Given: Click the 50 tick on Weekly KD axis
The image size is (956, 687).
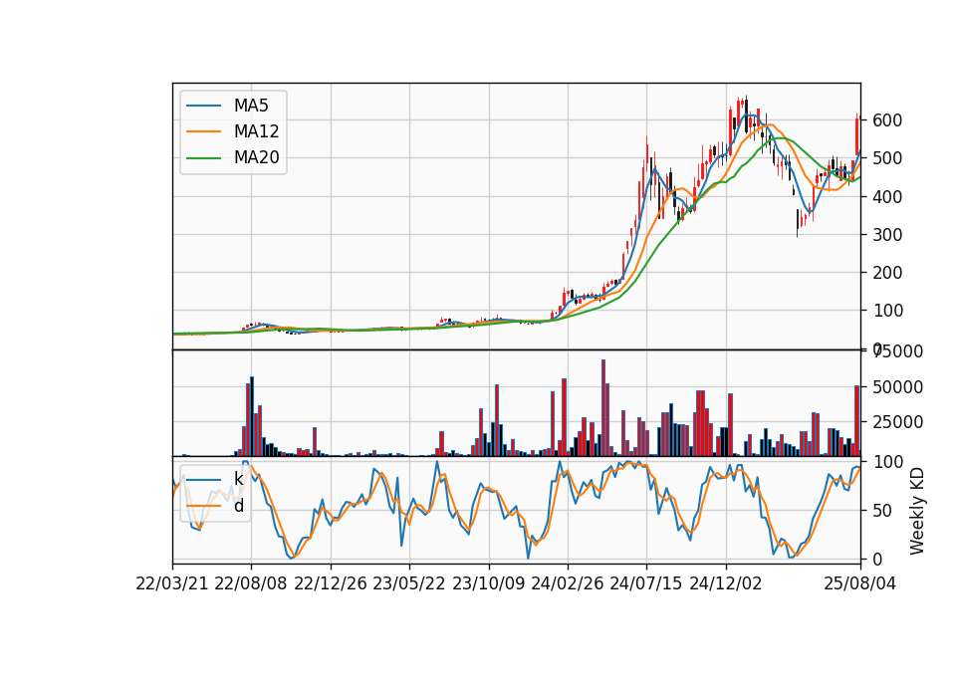Looking at the screenshot, I should (882, 510).
